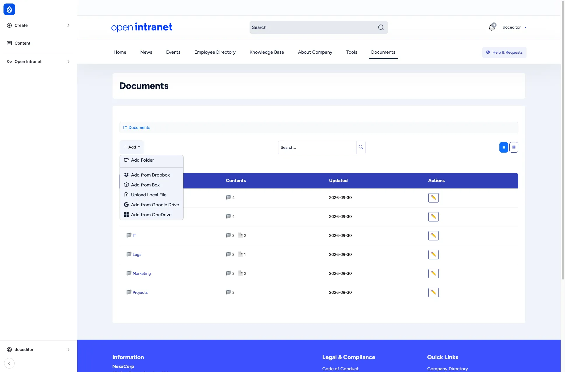565x372 pixels.
Task: Open the Legal folder link
Action: [x=137, y=254]
